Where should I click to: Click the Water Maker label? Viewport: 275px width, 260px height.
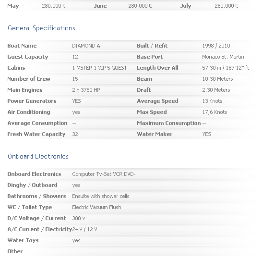point(155,135)
